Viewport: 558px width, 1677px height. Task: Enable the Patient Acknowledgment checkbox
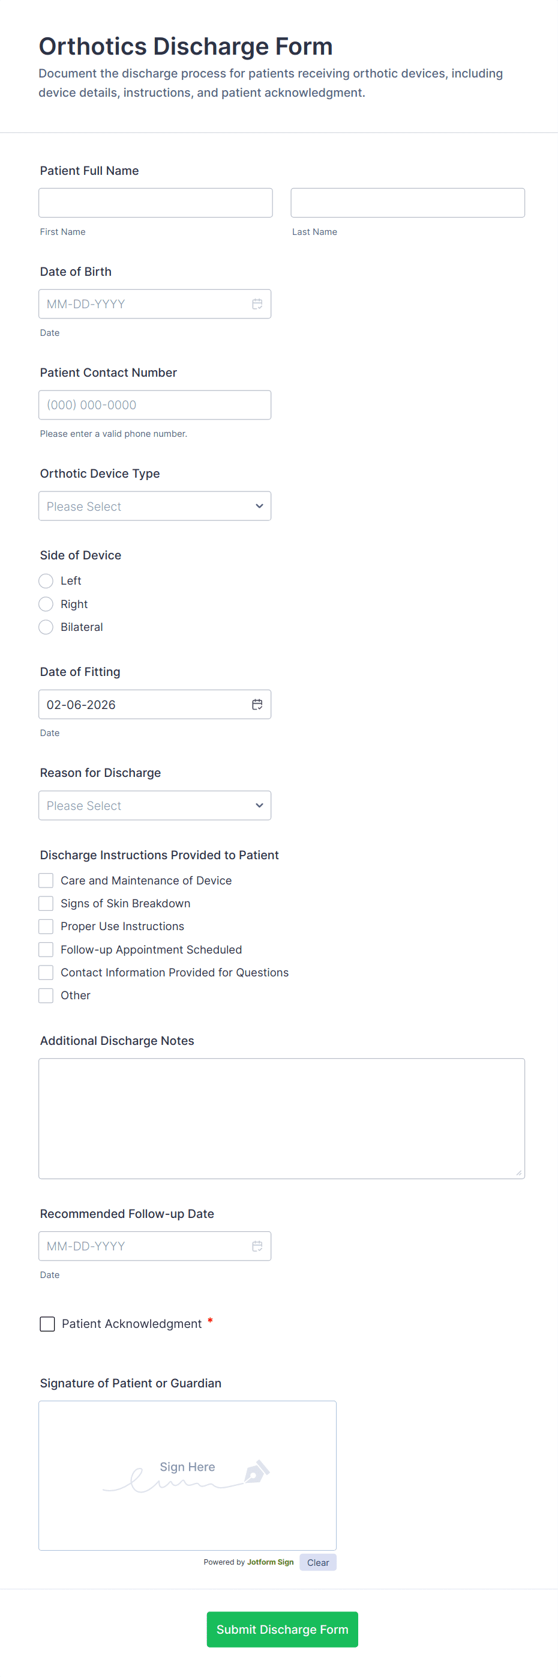point(47,1324)
